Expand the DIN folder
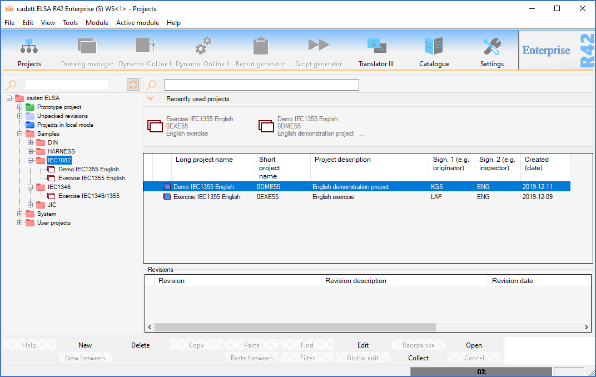Screen dimensions: 596x377 (31, 142)
